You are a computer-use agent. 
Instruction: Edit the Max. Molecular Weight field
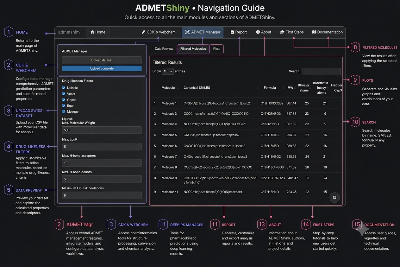pyautogui.click(x=102, y=130)
